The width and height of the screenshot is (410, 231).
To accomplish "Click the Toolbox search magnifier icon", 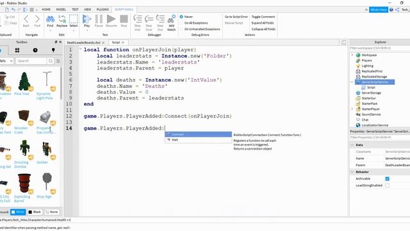I will pyautogui.click(x=50, y=61).
